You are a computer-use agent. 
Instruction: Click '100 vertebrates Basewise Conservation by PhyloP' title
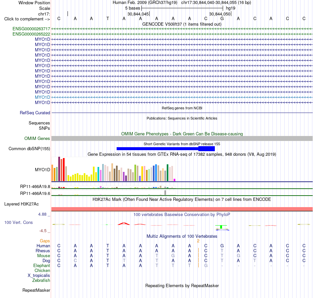click(182, 215)
